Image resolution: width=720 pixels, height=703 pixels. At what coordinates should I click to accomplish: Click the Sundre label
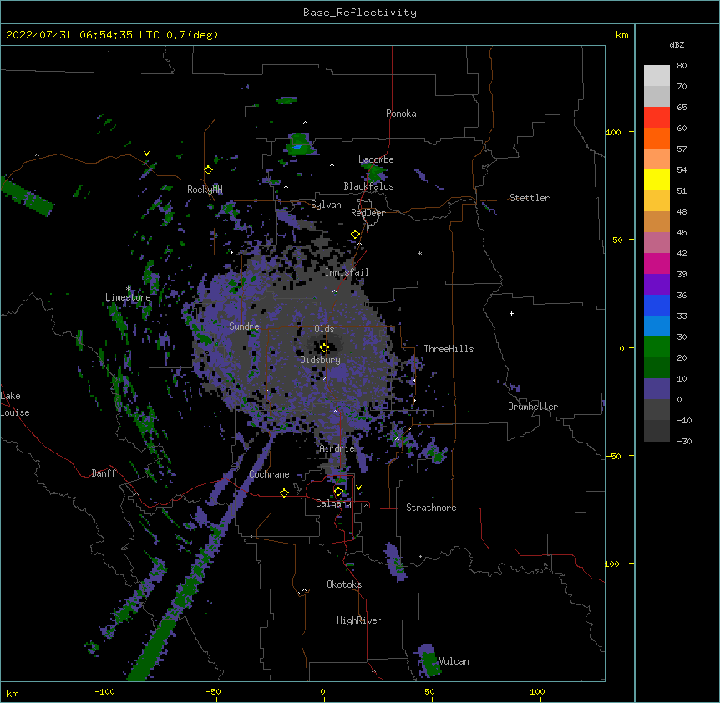244,326
